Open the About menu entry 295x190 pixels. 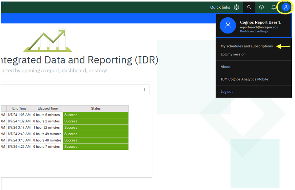[226, 67]
